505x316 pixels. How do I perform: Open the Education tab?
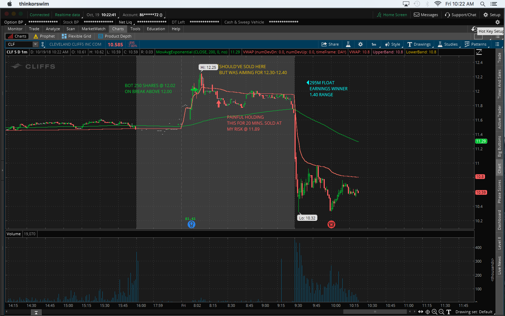(x=156, y=29)
